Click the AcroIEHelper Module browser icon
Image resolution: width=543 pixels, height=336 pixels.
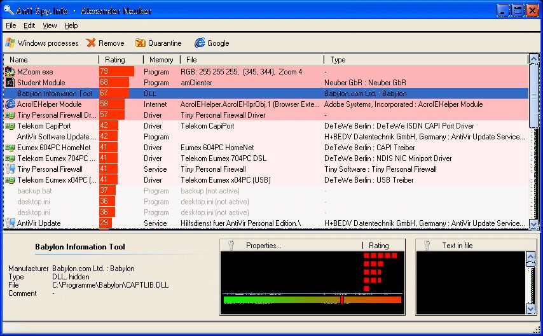(10, 104)
